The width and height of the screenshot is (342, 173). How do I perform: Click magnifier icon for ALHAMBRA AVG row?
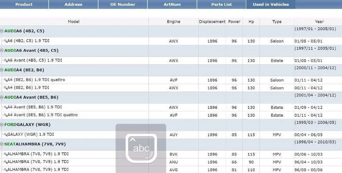coord(6,170)
